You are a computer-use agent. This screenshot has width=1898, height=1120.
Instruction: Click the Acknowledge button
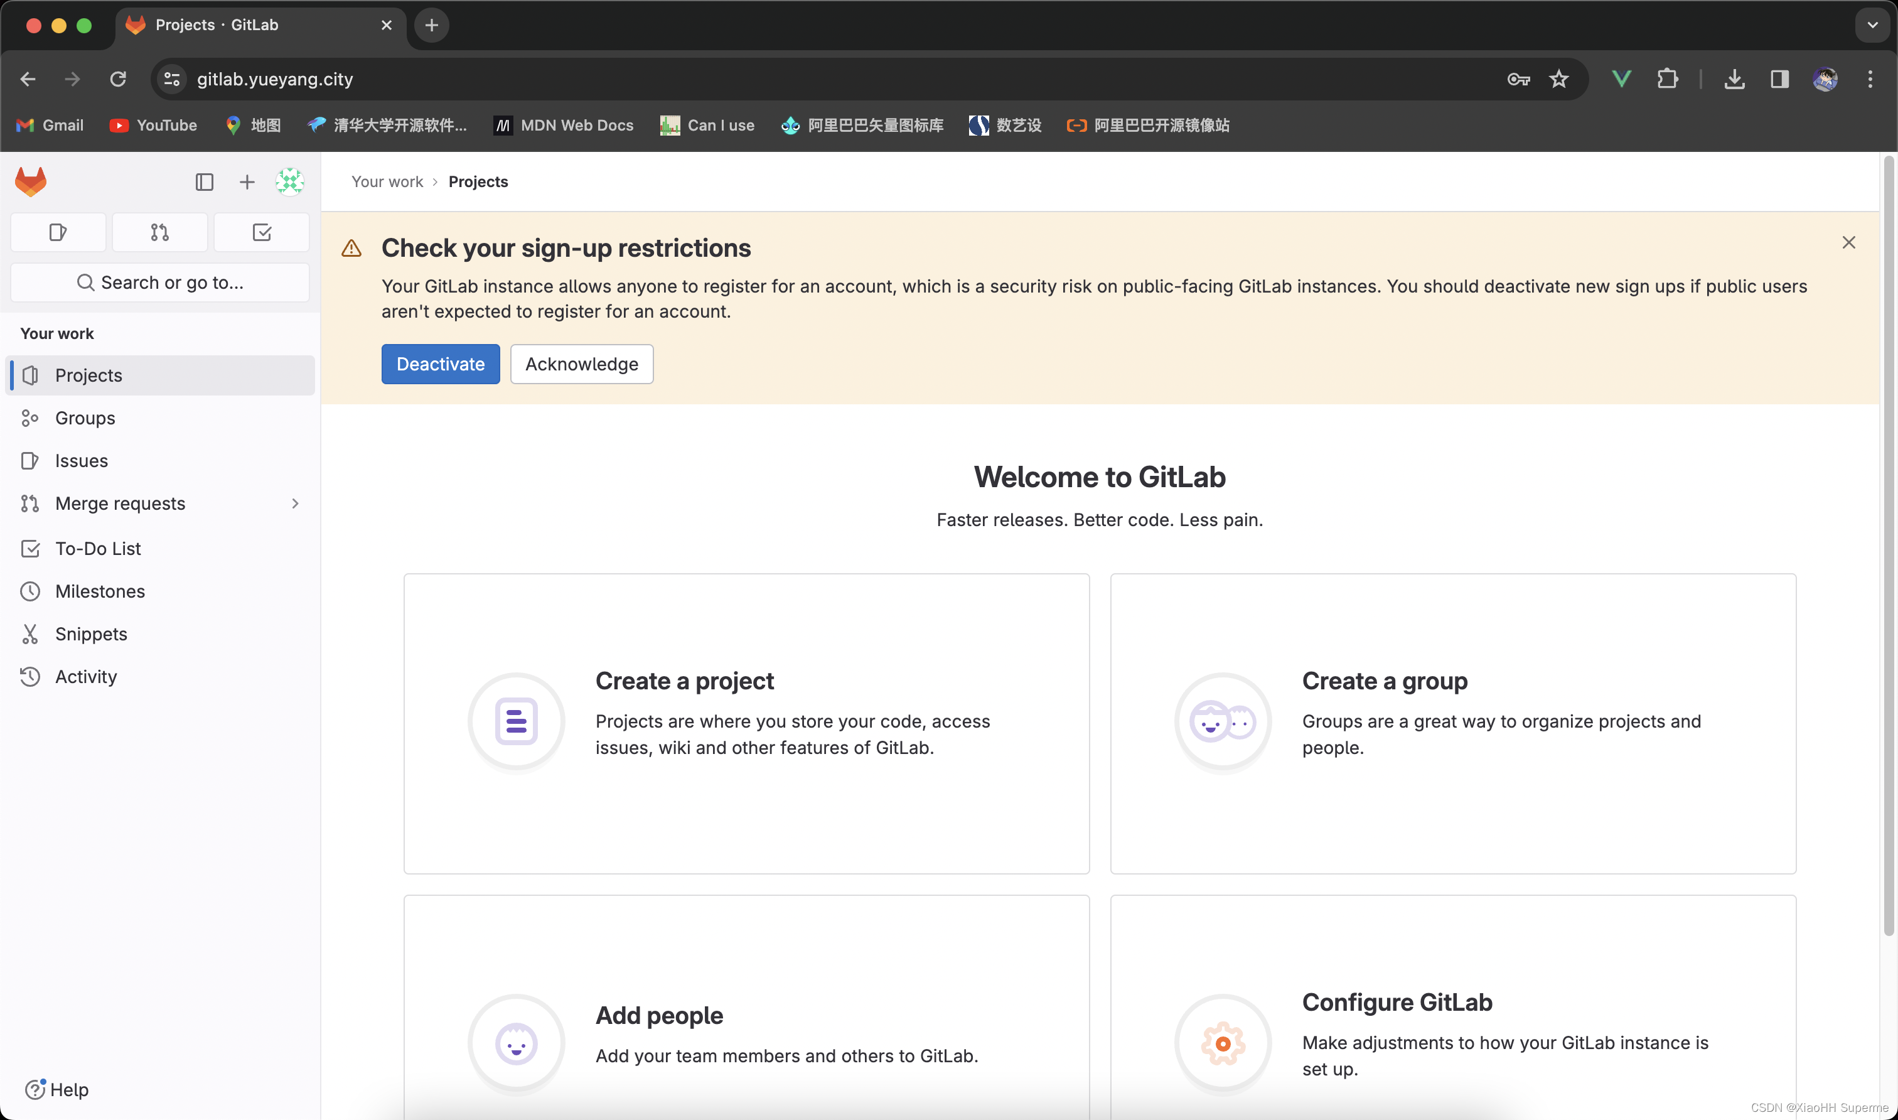[x=581, y=365]
